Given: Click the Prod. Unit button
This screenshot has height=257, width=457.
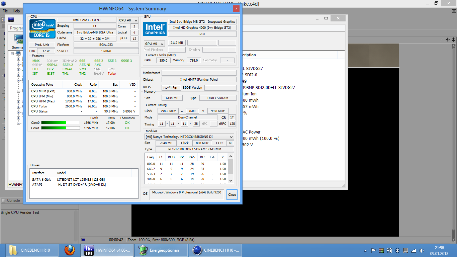Looking at the screenshot, I should pyautogui.click(x=42, y=45).
